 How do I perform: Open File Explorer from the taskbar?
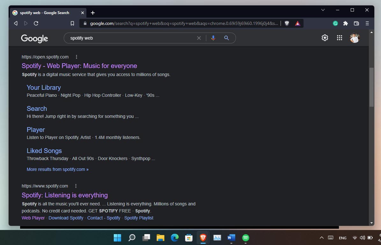160,238
